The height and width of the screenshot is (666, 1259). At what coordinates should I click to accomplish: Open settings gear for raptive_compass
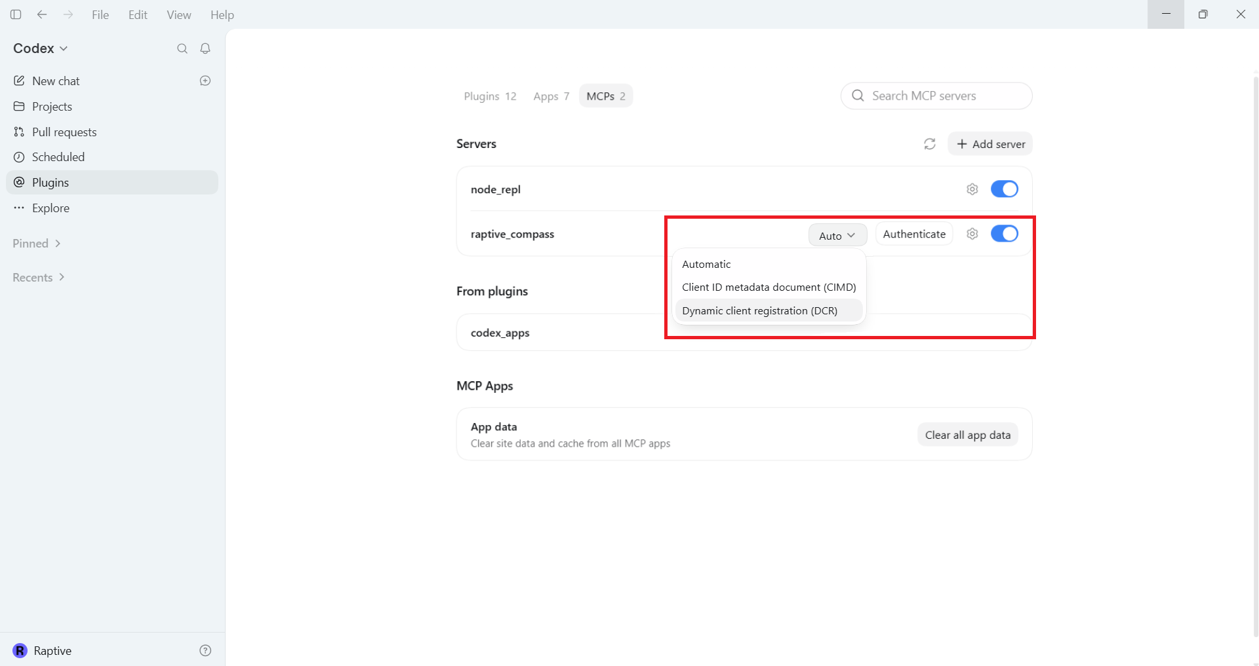(x=972, y=234)
